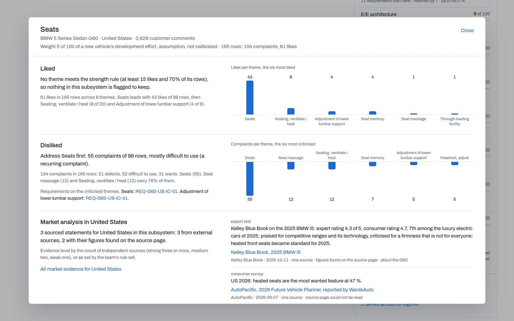Image resolution: width=514 pixels, height=321 pixels.
Task: Click the 'Kelley Blue Book · 2026-10-11' source details
Action: pos(319,260)
